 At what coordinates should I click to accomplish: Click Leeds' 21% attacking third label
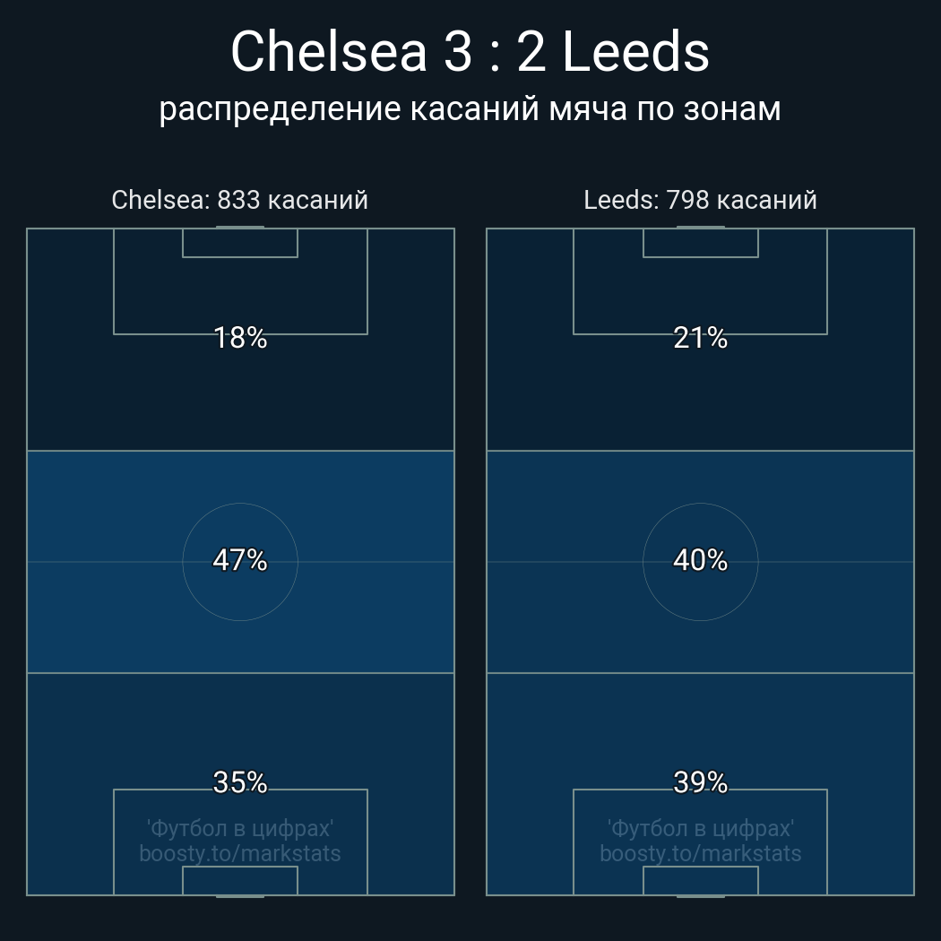click(700, 338)
